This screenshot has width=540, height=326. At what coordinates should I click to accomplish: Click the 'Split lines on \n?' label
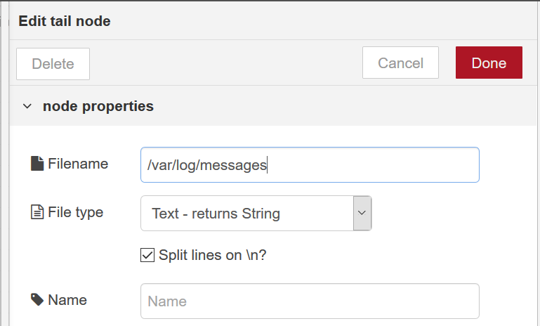coord(213,255)
